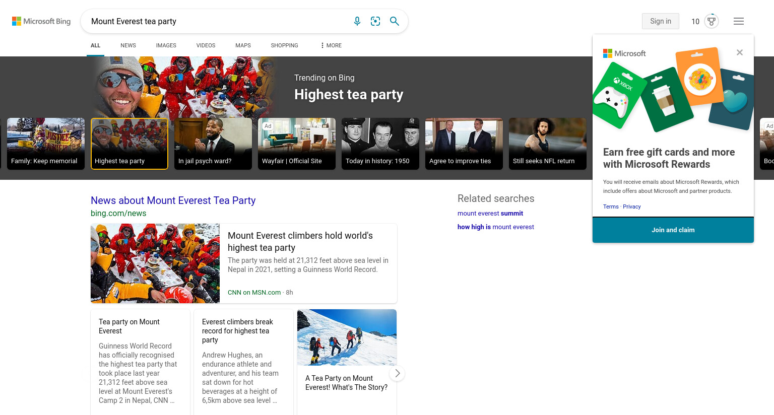Switch to the IMAGES tab
The width and height of the screenshot is (774, 415).
pos(166,45)
